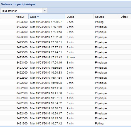Click the Détail column header

[125, 17]
